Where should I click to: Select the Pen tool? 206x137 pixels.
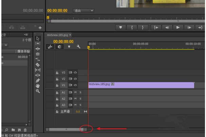coord(38,80)
